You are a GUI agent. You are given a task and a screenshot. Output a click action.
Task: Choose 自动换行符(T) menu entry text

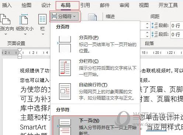(x=93, y=85)
